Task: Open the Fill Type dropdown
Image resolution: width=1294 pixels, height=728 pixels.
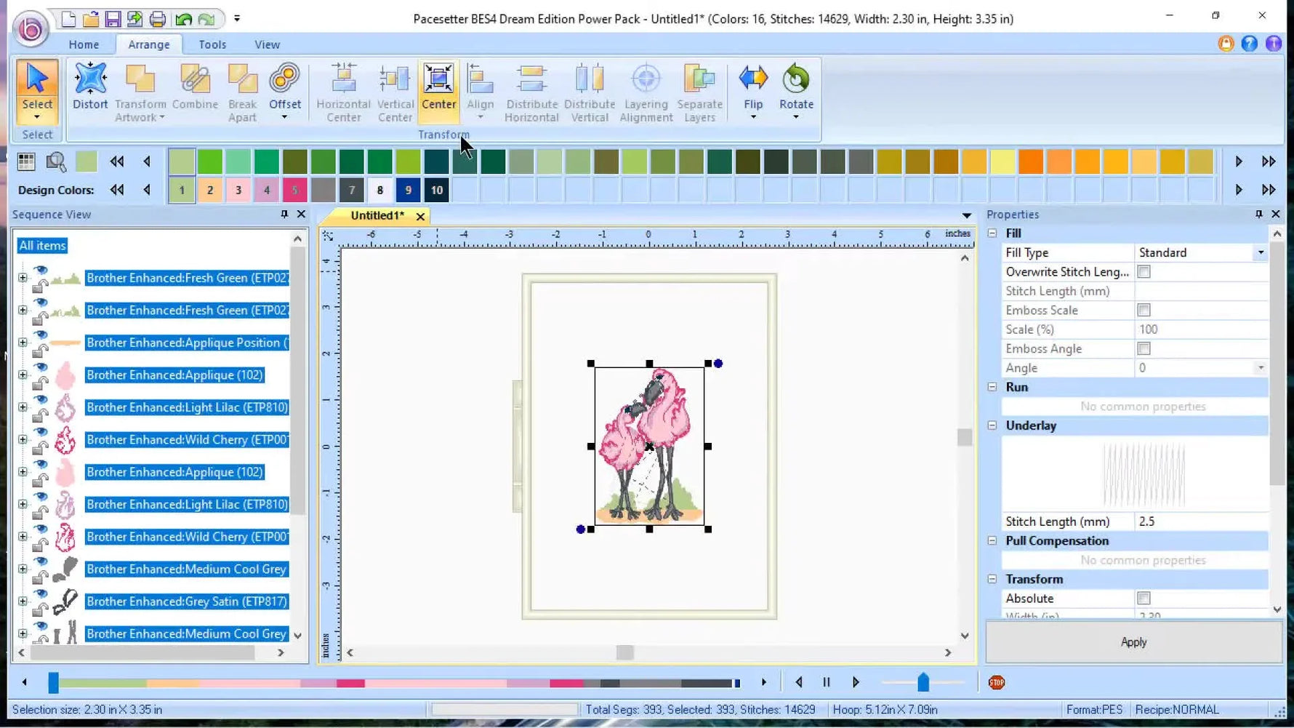Action: click(x=1261, y=253)
